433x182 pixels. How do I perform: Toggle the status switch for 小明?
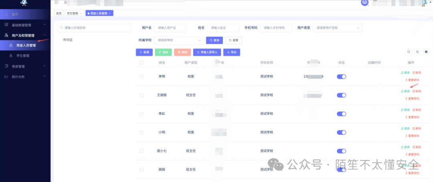click(341, 132)
